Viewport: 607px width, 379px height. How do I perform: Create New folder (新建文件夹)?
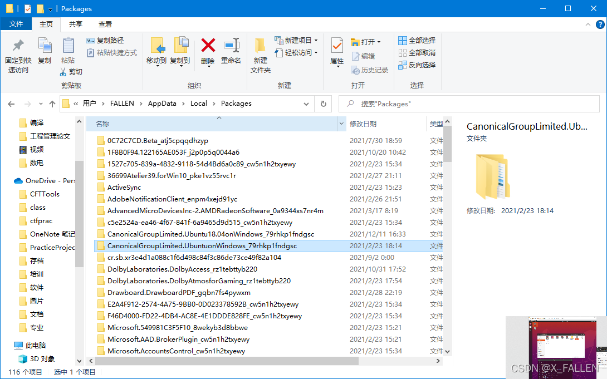(260, 55)
